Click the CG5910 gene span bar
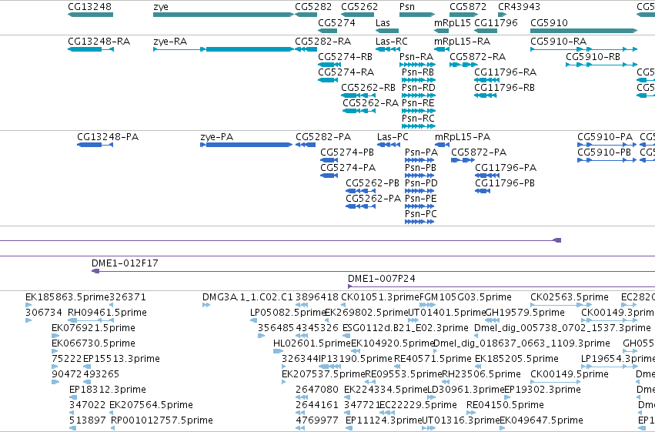This screenshot has width=655, height=432. pos(583,31)
